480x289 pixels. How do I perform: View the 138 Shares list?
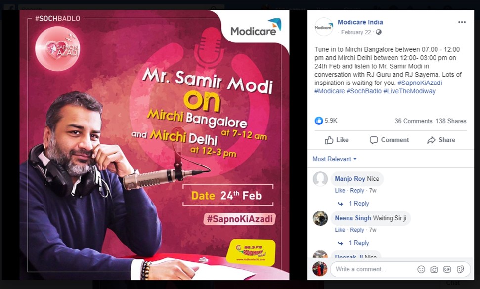(451, 121)
